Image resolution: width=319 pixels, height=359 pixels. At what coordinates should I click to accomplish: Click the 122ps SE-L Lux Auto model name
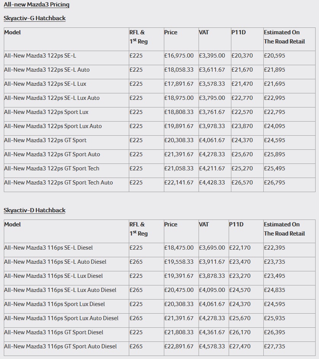coord(52,98)
